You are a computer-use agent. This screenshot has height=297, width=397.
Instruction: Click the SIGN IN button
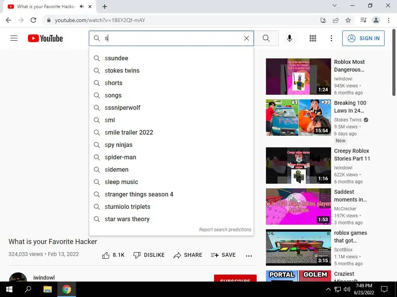click(x=363, y=38)
